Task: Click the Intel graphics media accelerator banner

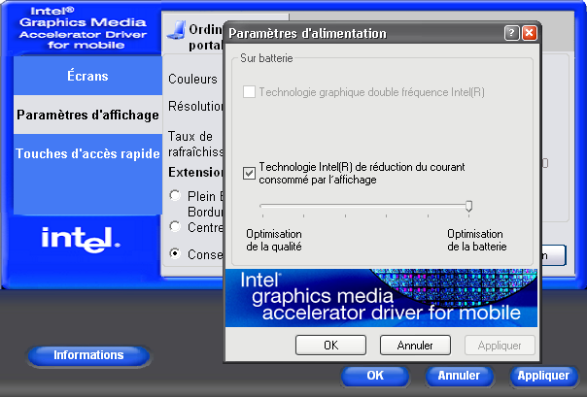Action: pos(382,297)
